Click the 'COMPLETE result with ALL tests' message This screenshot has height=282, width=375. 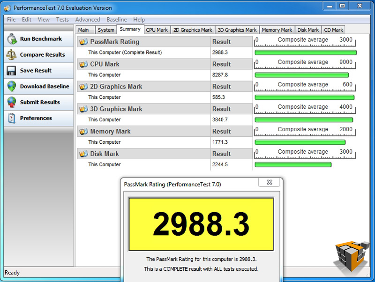[201, 269]
